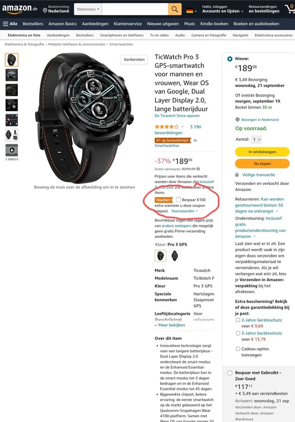Click the German flag language selector
Screen dimensions: 295x422
[191, 11]
